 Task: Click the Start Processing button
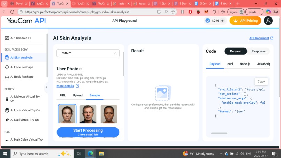88,132
